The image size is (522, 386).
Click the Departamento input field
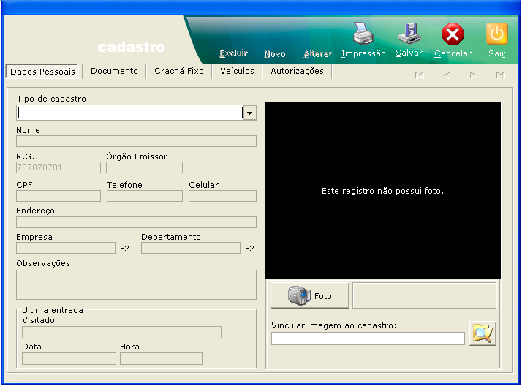tap(190, 248)
